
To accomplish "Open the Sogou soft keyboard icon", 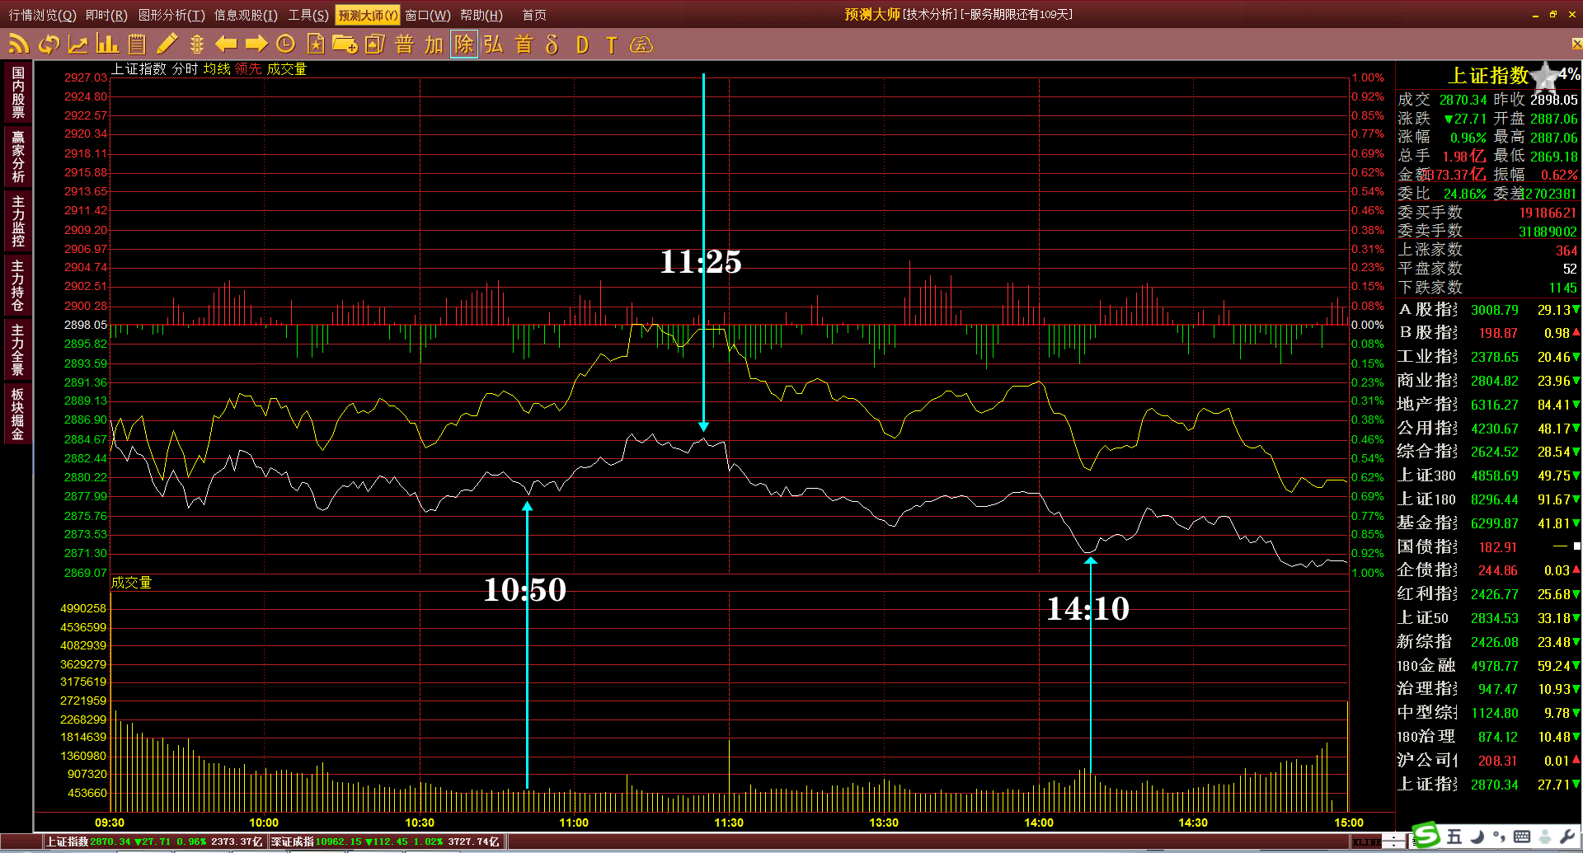I will click(1522, 837).
